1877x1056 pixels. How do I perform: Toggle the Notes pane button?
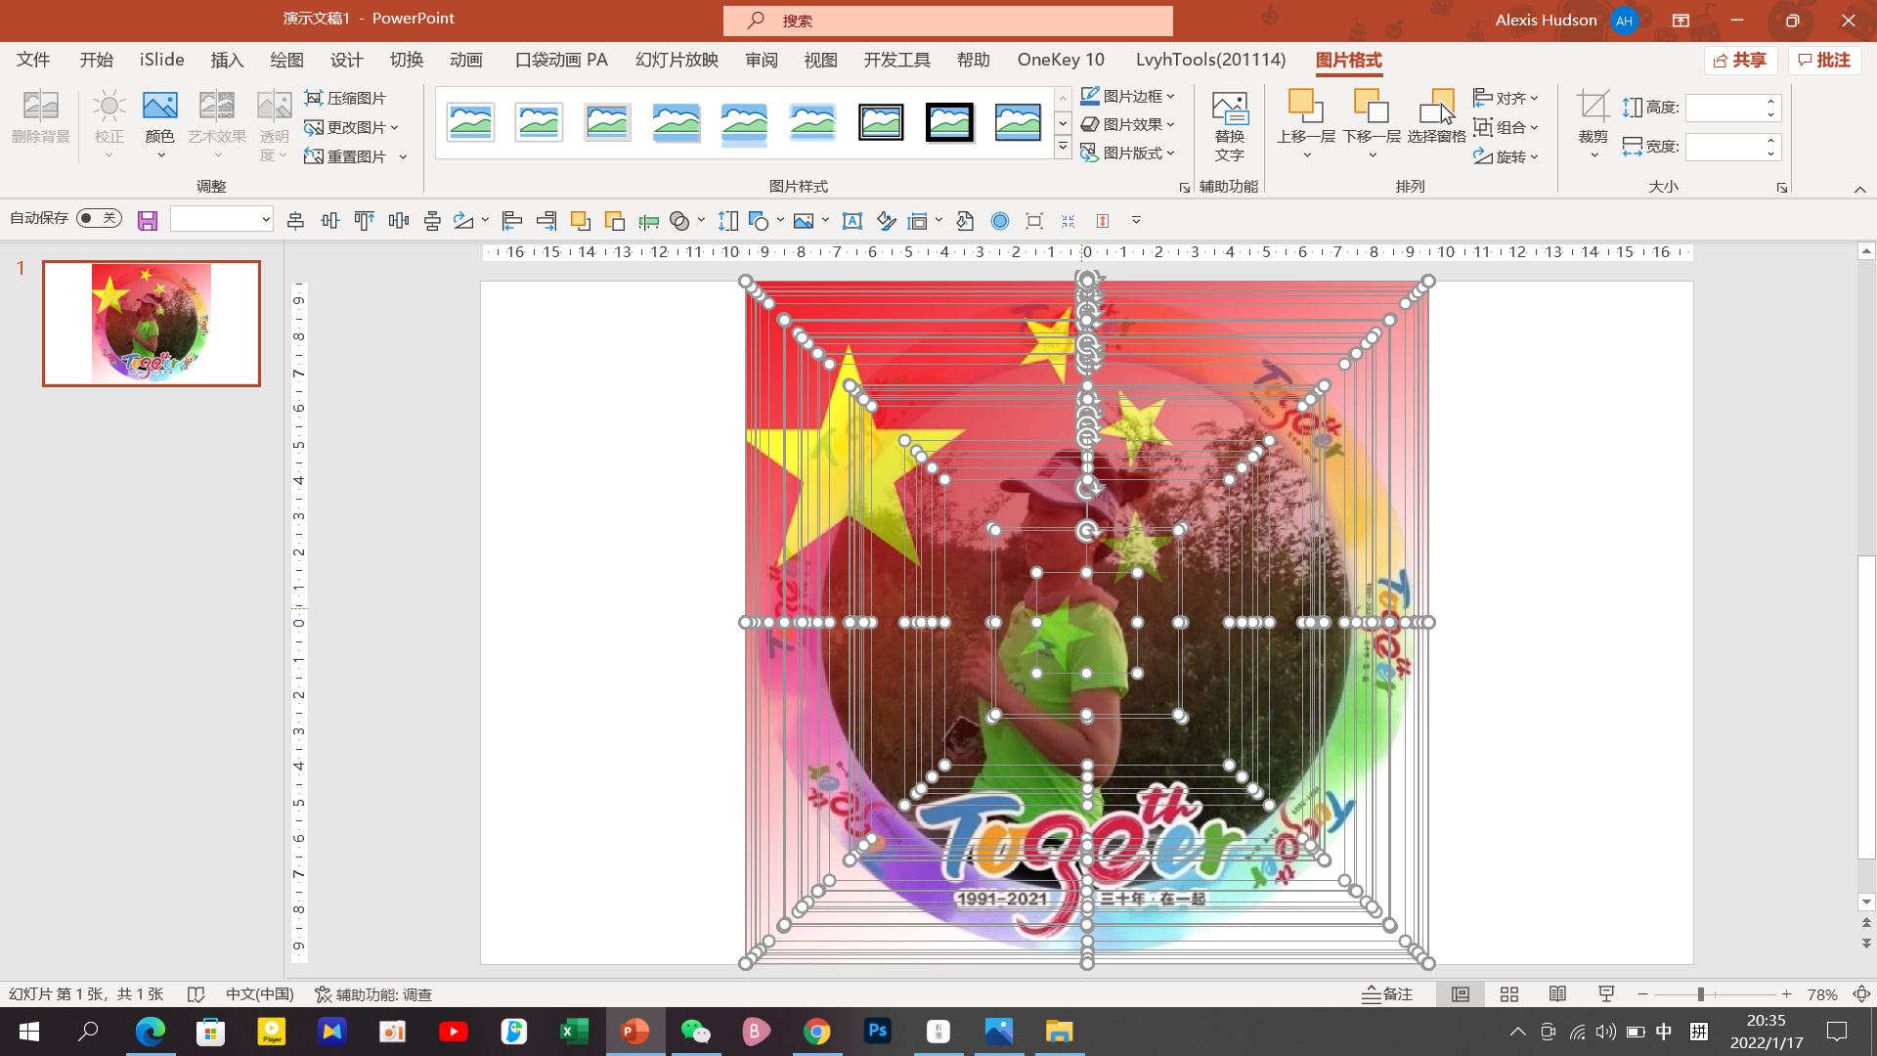[1387, 993]
